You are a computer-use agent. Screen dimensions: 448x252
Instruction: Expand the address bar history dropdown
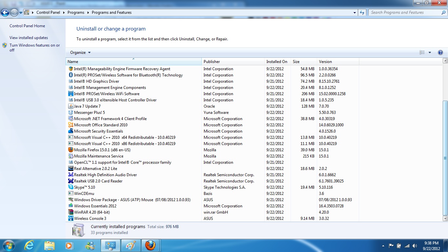click(x=355, y=12)
